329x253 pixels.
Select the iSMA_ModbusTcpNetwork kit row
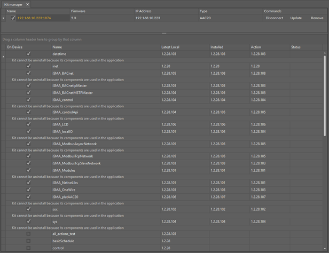73,156
